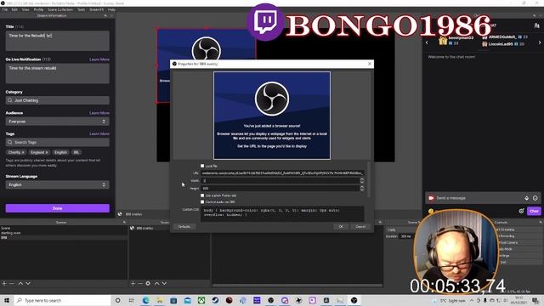This screenshot has height=306, width=544.
Task: Open Task View on taskbar
Action: (132, 300)
